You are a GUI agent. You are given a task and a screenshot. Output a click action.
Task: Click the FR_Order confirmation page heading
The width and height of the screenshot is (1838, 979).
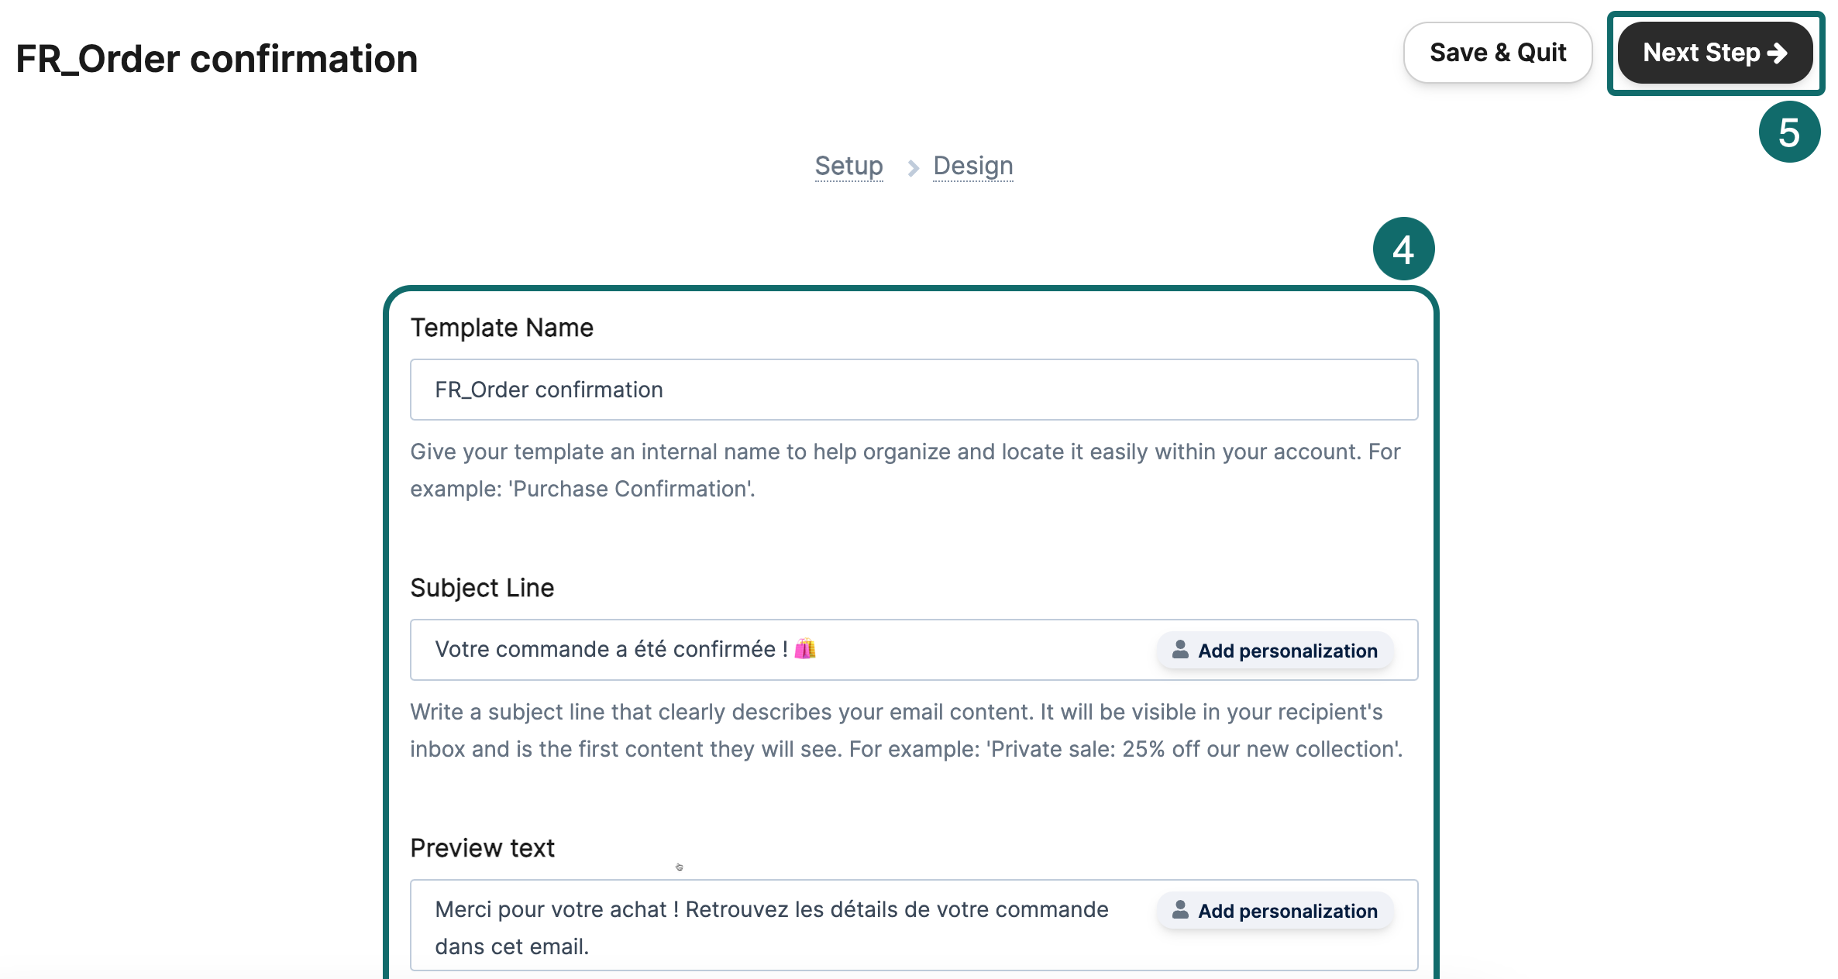point(217,59)
